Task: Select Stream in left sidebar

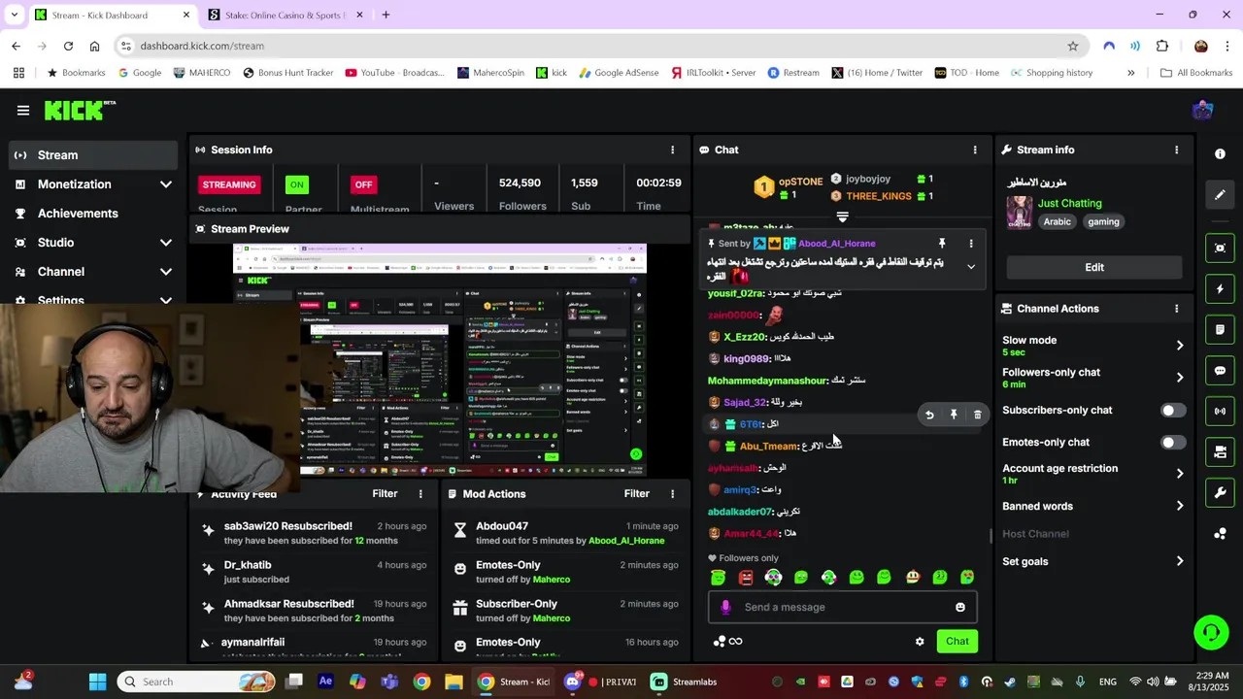Action: 94,155
